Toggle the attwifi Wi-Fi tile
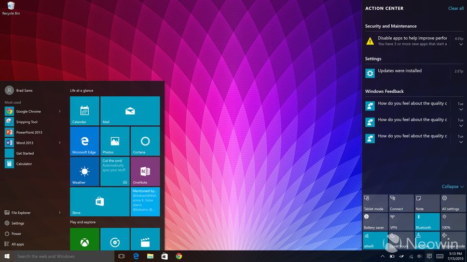This screenshot has width=467, height=262. pyautogui.click(x=375, y=240)
